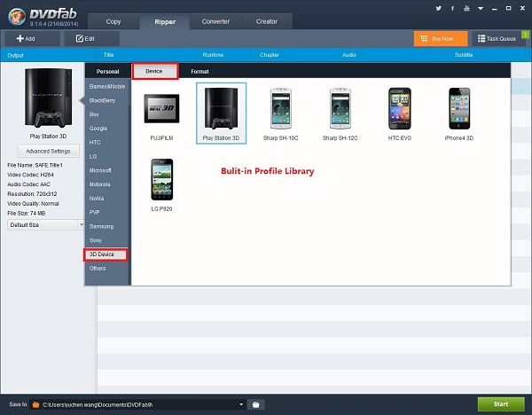Screen dimensions: 532x415
Task: Open the Format tab in profile library
Action: [199, 71]
